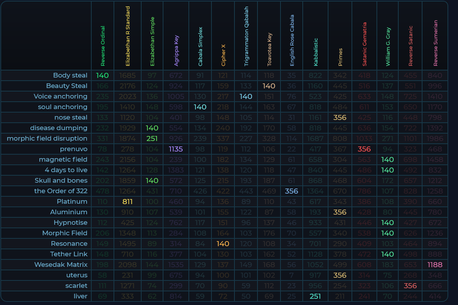Click highlighted 356 in the scarlet row
This screenshot has width=458, height=305.
pos(410,286)
